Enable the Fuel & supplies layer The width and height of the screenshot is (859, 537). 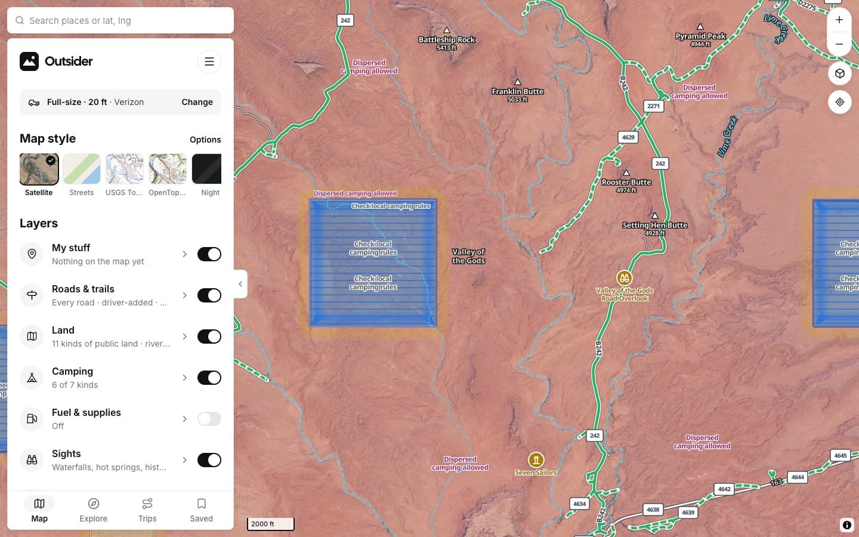209,419
